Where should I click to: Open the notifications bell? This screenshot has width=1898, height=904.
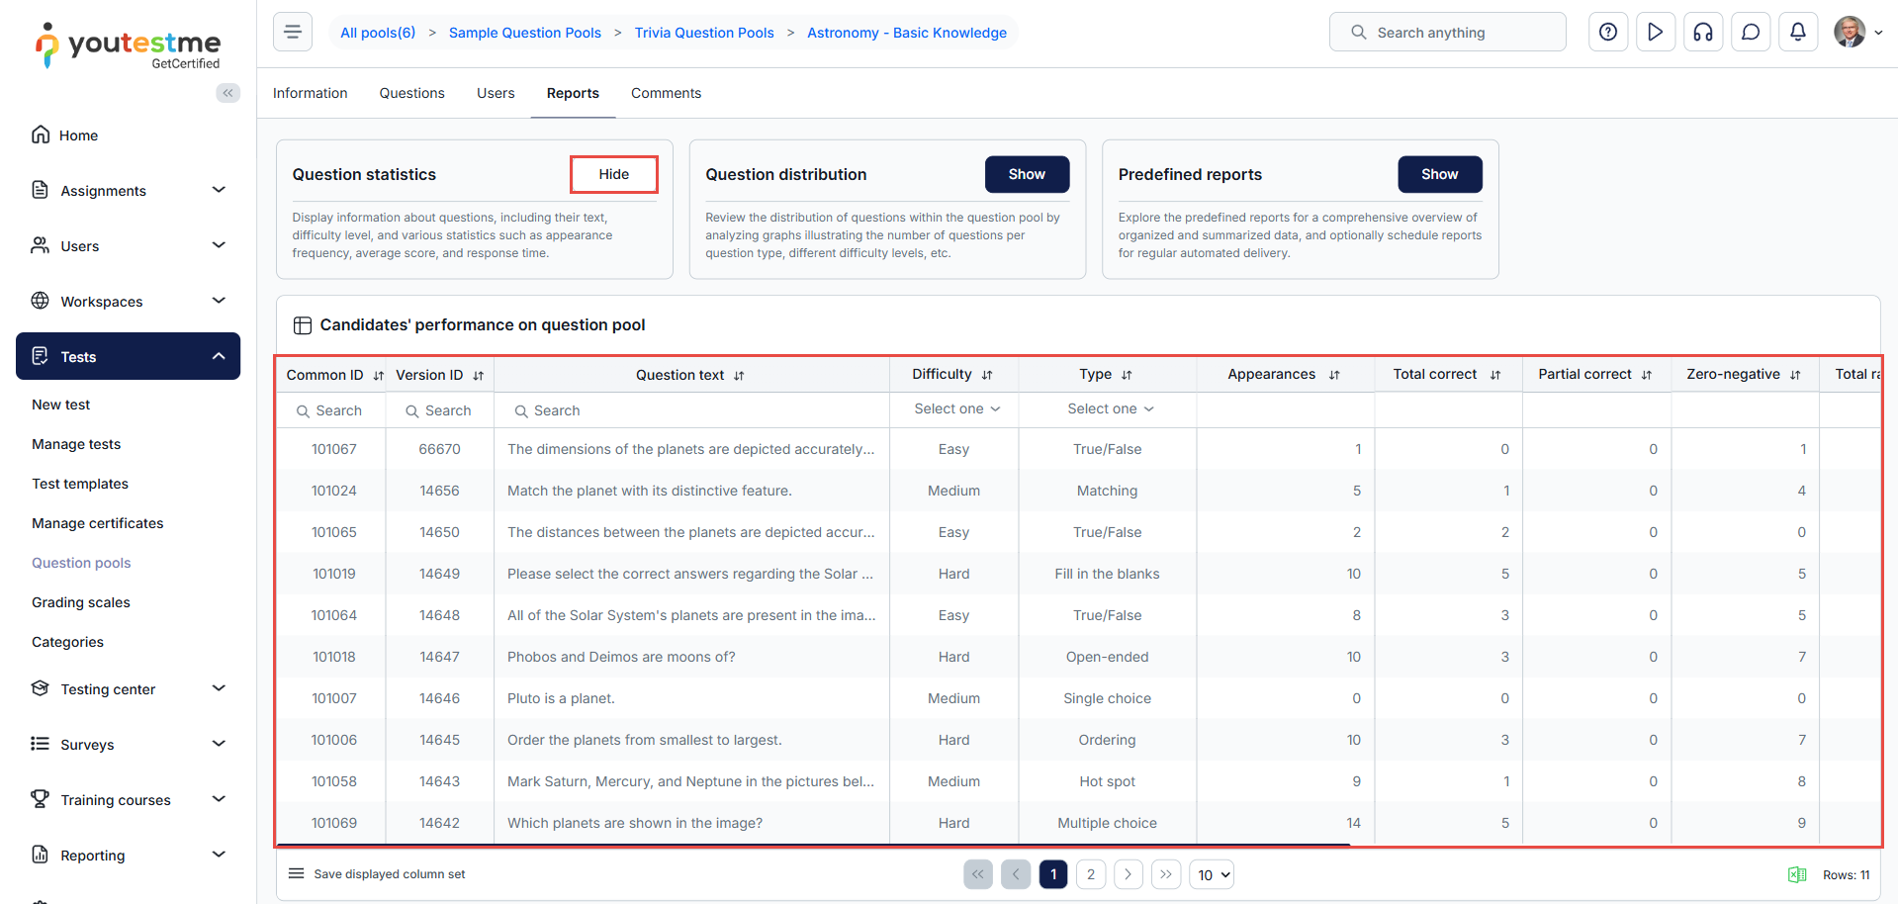click(x=1797, y=33)
